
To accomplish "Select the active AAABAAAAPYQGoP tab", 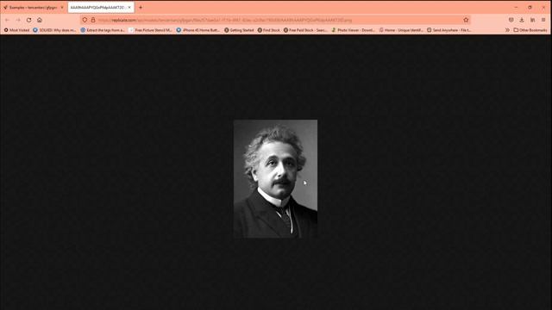I will (x=101, y=8).
